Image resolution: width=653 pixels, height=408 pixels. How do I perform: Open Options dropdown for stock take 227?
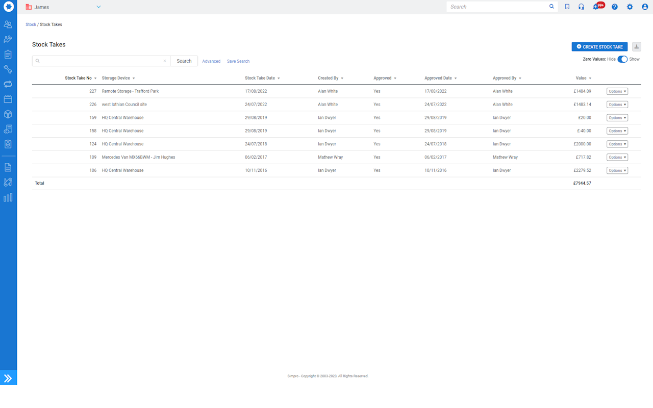[617, 91]
